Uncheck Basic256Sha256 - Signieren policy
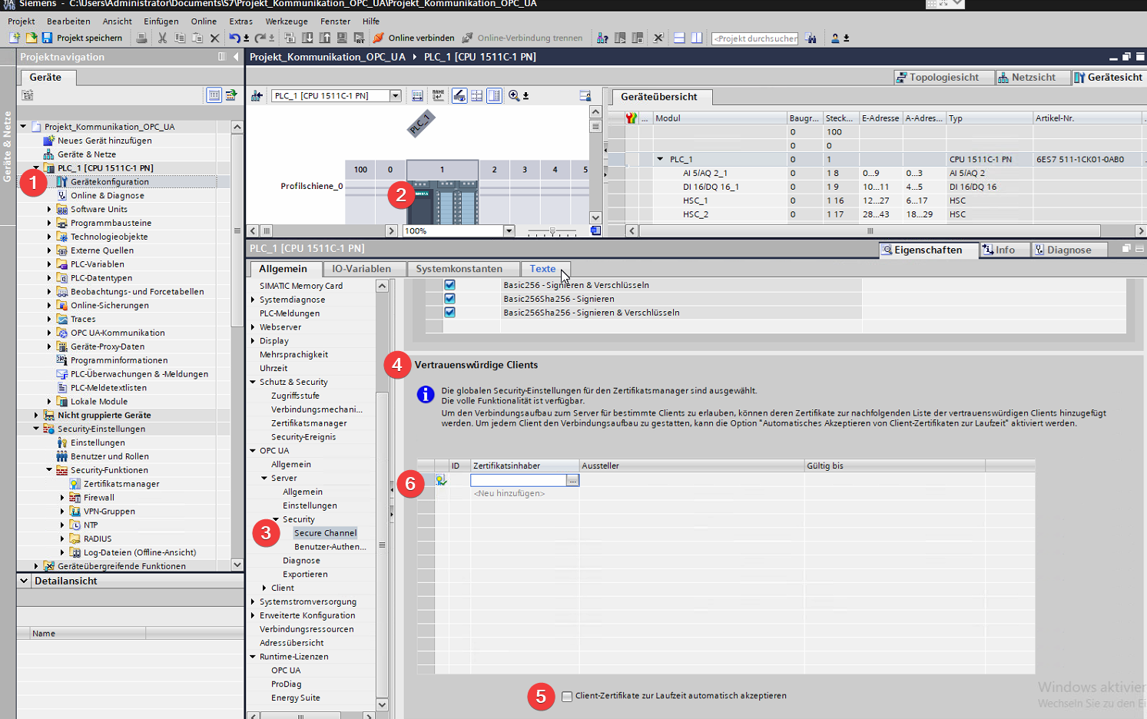This screenshot has height=719, width=1147. (x=449, y=299)
